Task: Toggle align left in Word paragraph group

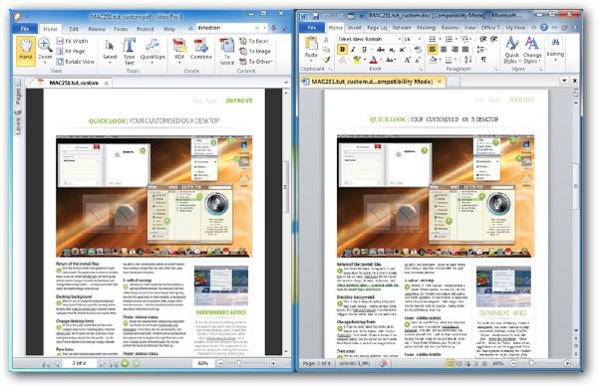Action: (433, 49)
